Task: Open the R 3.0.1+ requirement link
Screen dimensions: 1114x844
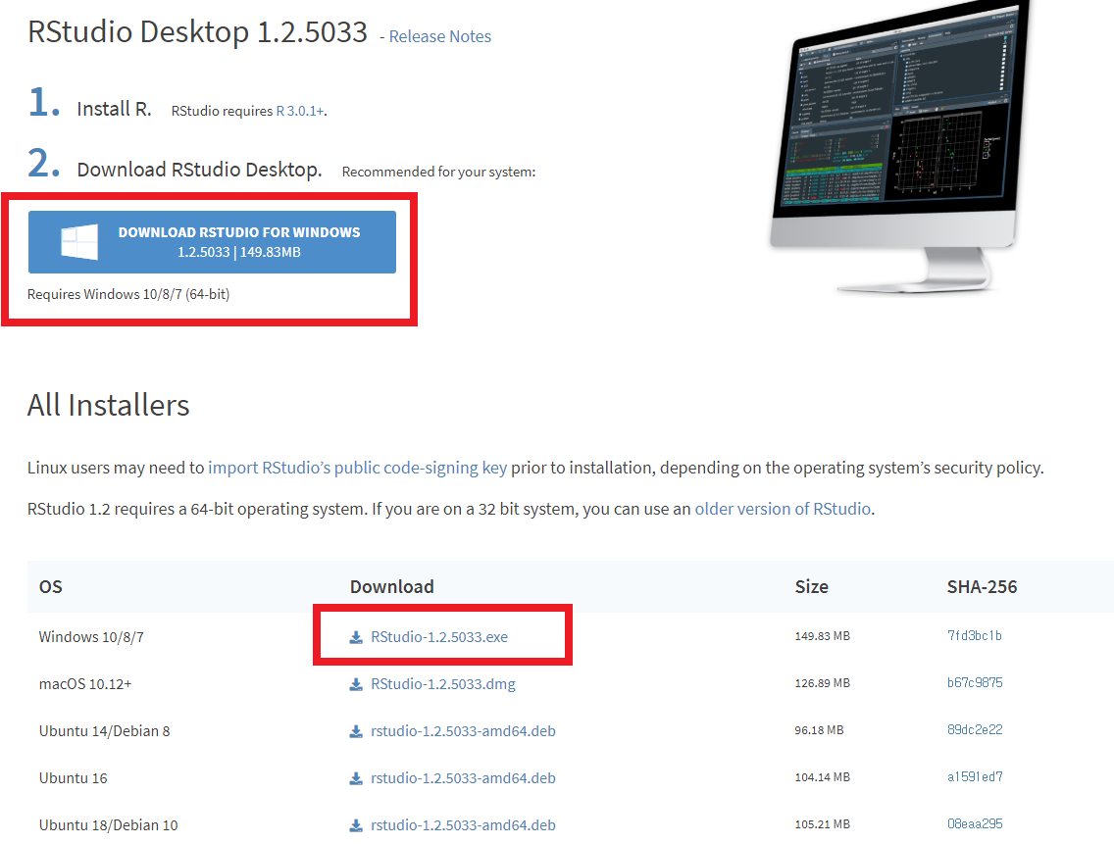Action: coord(300,111)
